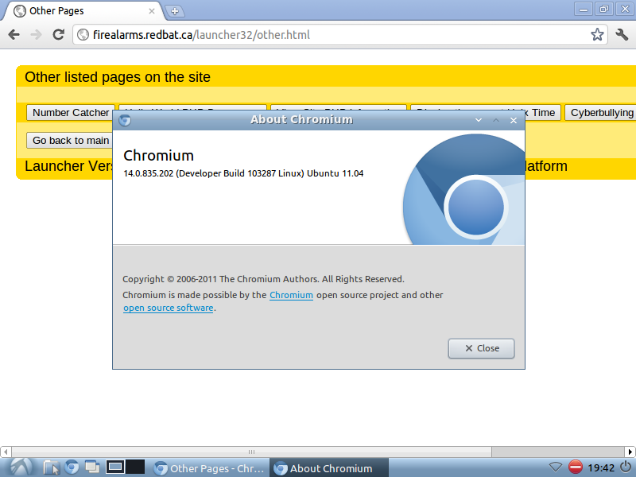Switch to the second workspace in pager
Image resolution: width=636 pixels, height=477 pixels.
click(x=135, y=467)
